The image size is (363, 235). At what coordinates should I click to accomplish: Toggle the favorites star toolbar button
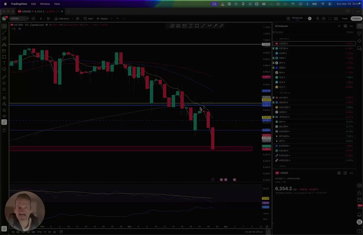pos(4,228)
